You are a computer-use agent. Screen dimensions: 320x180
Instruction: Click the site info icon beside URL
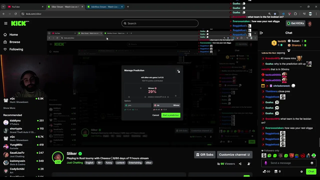click(23, 14)
